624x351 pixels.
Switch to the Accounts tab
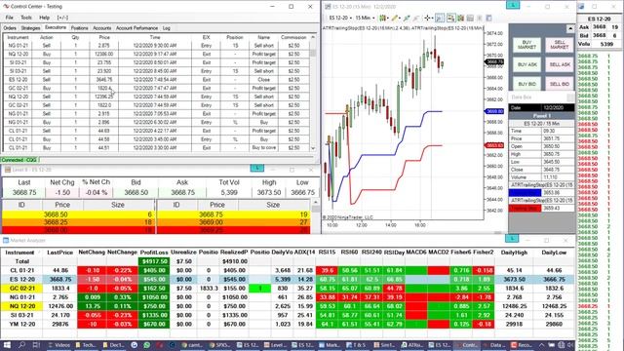click(101, 28)
